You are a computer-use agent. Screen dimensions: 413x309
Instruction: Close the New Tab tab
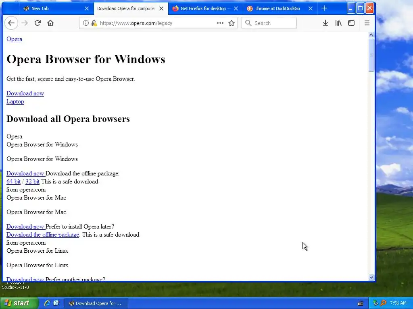click(x=86, y=8)
